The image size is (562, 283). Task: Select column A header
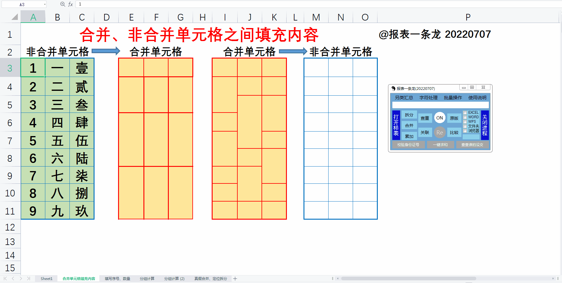point(33,17)
